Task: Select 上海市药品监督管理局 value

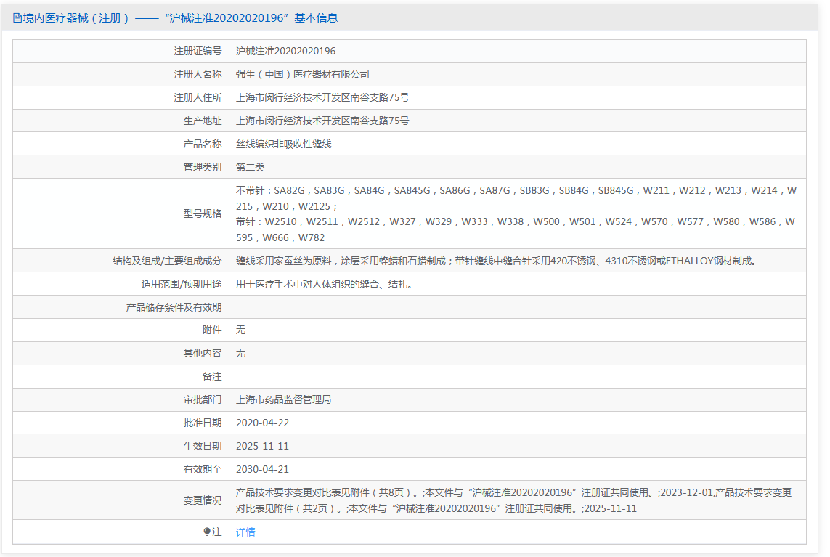Action: (284, 399)
